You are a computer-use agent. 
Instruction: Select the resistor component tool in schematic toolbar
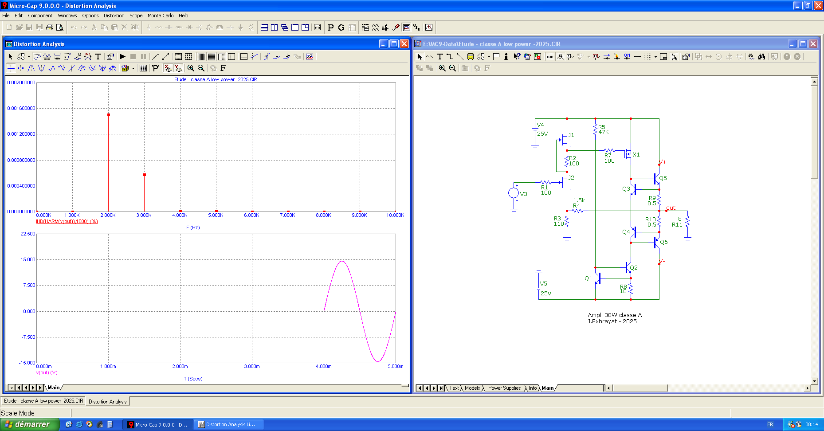[x=430, y=56]
